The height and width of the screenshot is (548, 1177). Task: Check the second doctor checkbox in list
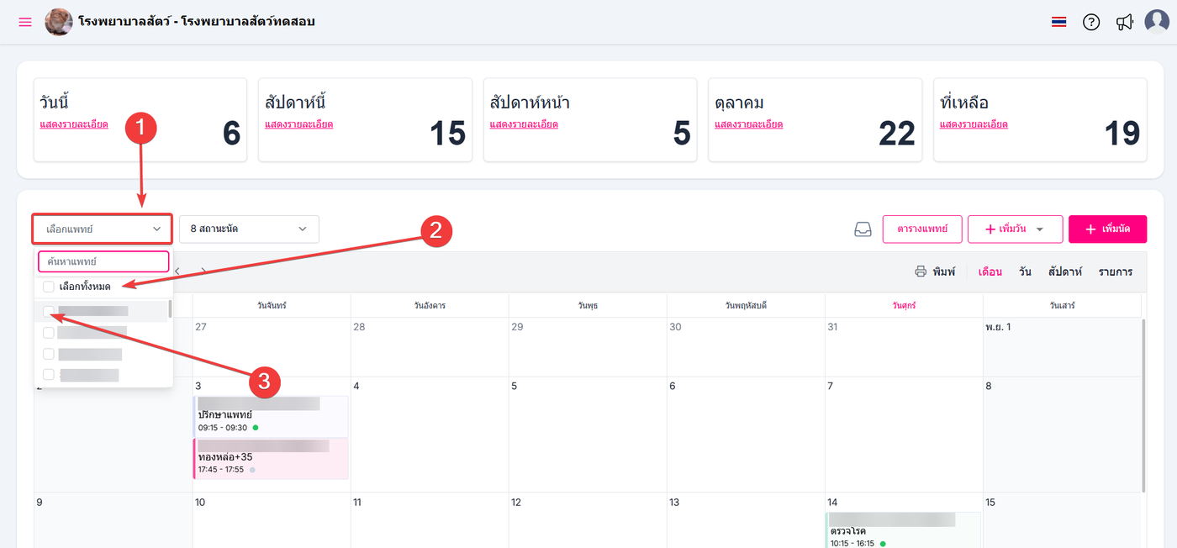pyautogui.click(x=49, y=333)
